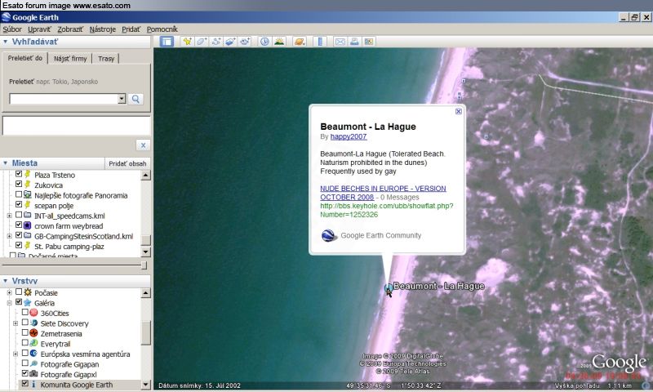Add a placemark with the pushpin icon
Screen dimensions: 653x392
pyautogui.click(x=188, y=41)
